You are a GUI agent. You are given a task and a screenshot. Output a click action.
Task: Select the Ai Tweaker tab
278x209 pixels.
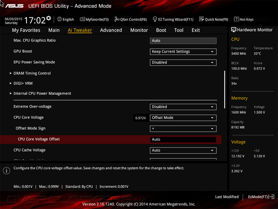click(x=80, y=30)
